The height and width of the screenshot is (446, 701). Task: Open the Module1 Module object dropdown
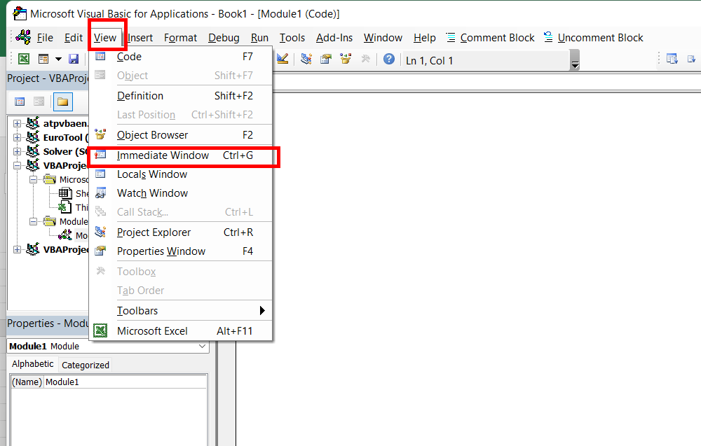(202, 346)
